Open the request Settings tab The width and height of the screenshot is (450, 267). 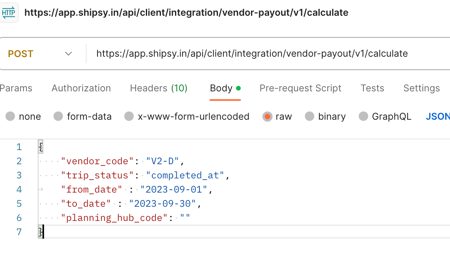point(421,88)
